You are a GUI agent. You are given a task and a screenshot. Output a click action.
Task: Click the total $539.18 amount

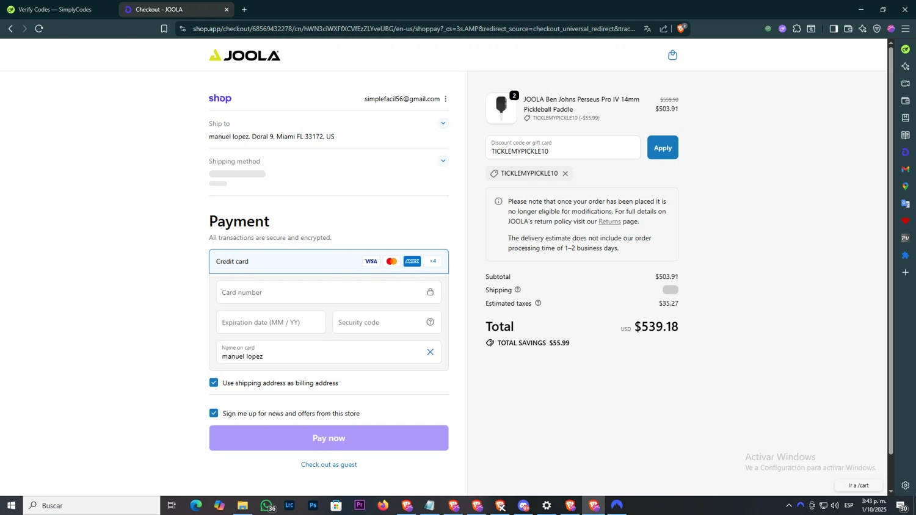(x=656, y=326)
